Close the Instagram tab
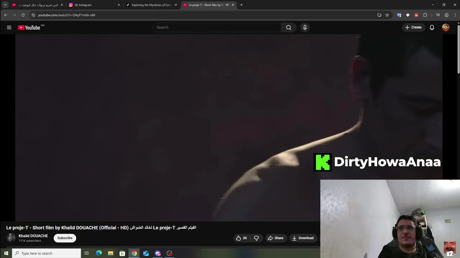The height and width of the screenshot is (258, 460). click(x=119, y=5)
